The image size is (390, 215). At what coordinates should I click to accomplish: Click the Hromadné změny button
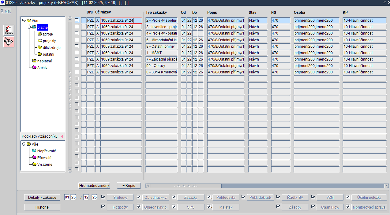click(x=94, y=186)
